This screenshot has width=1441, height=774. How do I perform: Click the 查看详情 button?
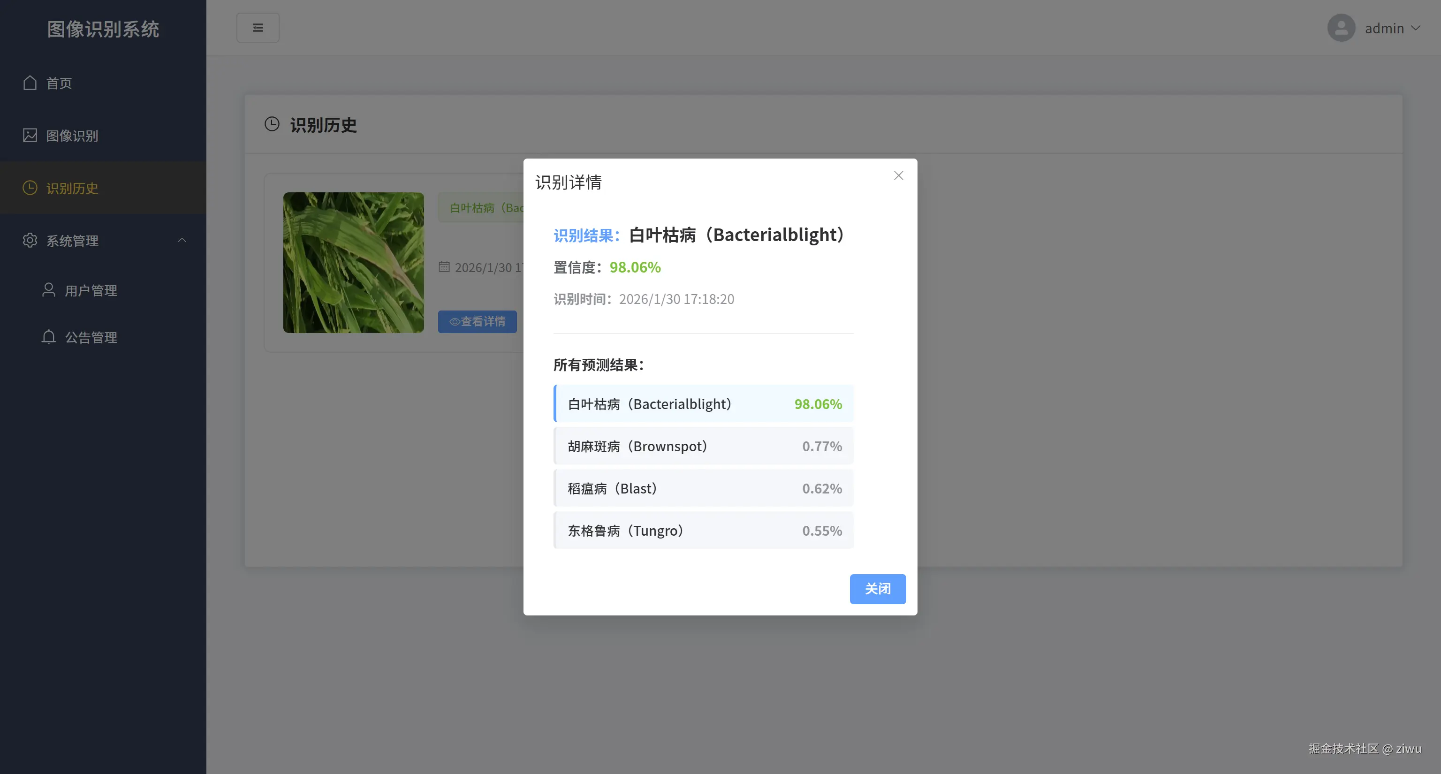coord(477,322)
